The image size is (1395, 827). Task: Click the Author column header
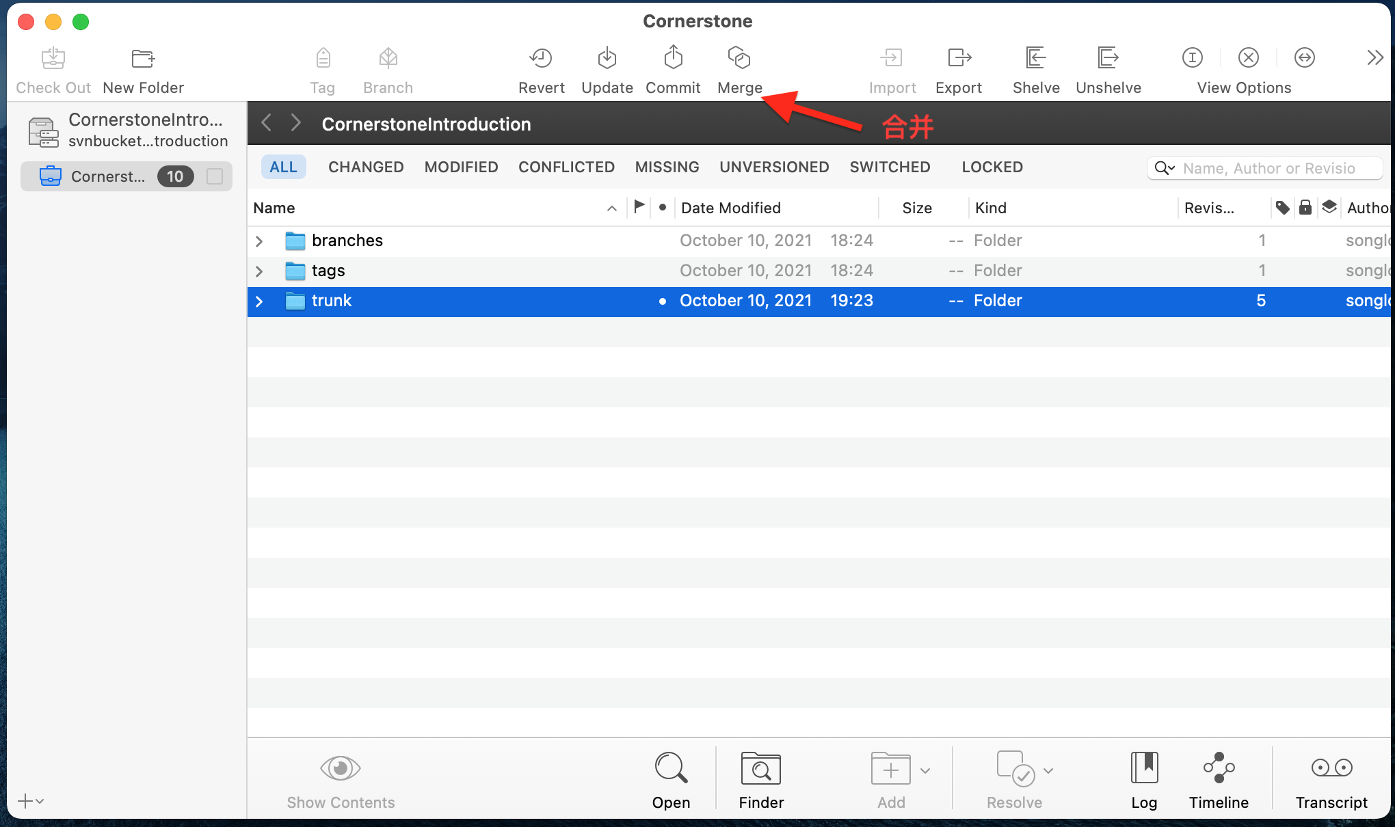click(x=1368, y=208)
